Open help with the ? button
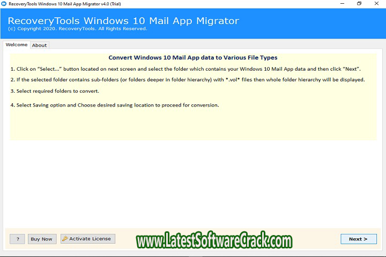The height and width of the screenshot is (257, 386). 17,239
